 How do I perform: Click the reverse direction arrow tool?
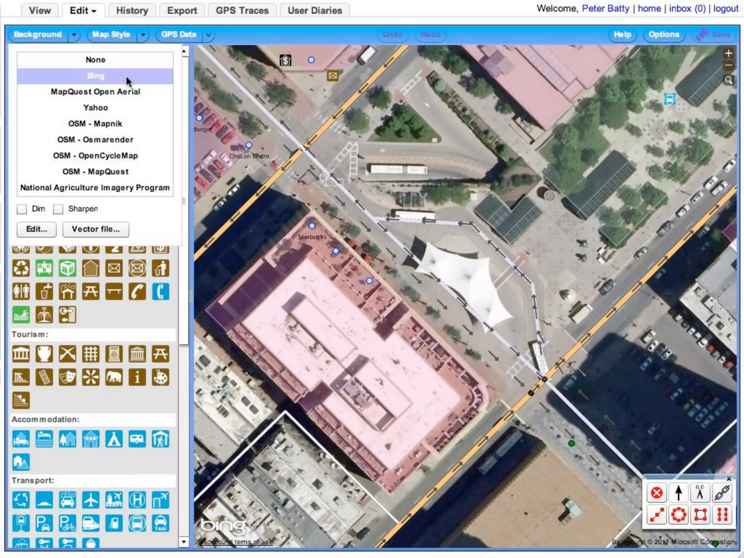click(x=678, y=493)
